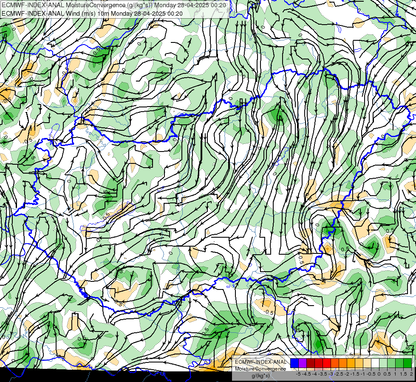Click the white legend swatch

[375, 363]
